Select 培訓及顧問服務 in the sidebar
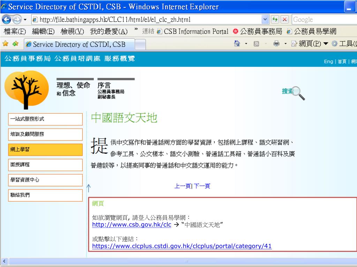 tap(45, 135)
